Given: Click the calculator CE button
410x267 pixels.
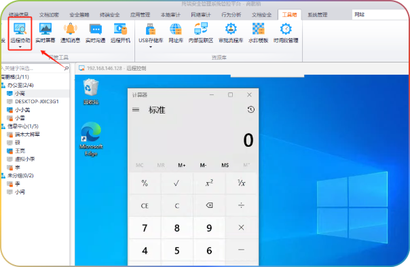Looking at the screenshot, I should pos(145,205).
